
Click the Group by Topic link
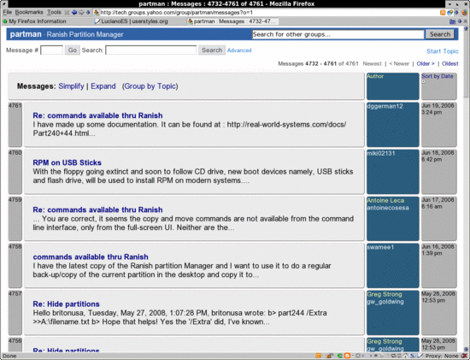click(150, 86)
